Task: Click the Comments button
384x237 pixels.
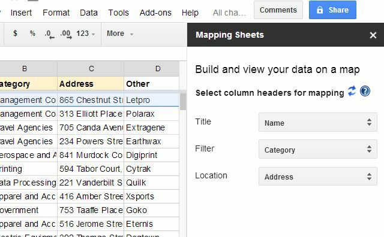Action: [278, 10]
